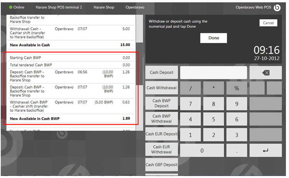289x178 pixels.
Task: Open the Harare Shop header item
Action: [x=104, y=7]
